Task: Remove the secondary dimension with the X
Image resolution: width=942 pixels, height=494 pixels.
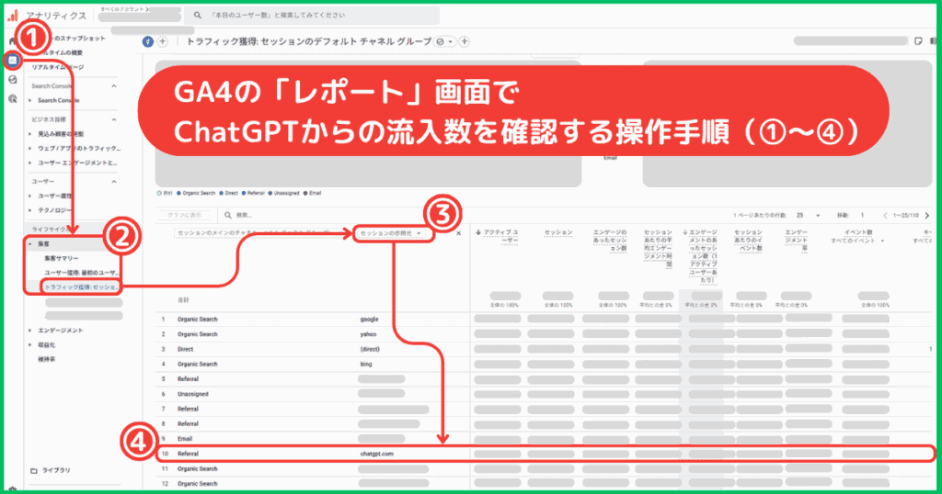Action: (458, 233)
